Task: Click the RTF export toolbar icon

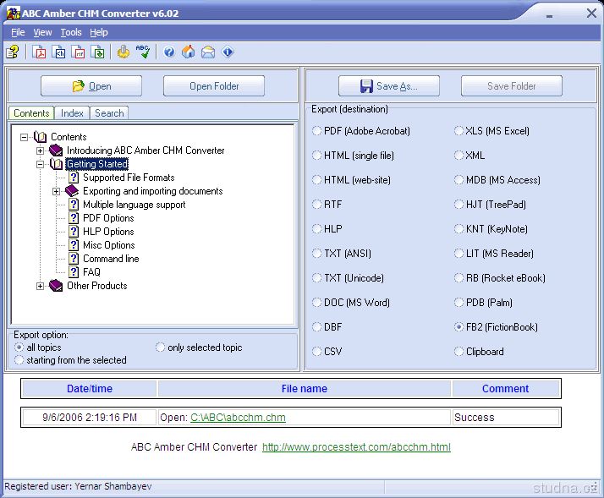Action: 79,52
